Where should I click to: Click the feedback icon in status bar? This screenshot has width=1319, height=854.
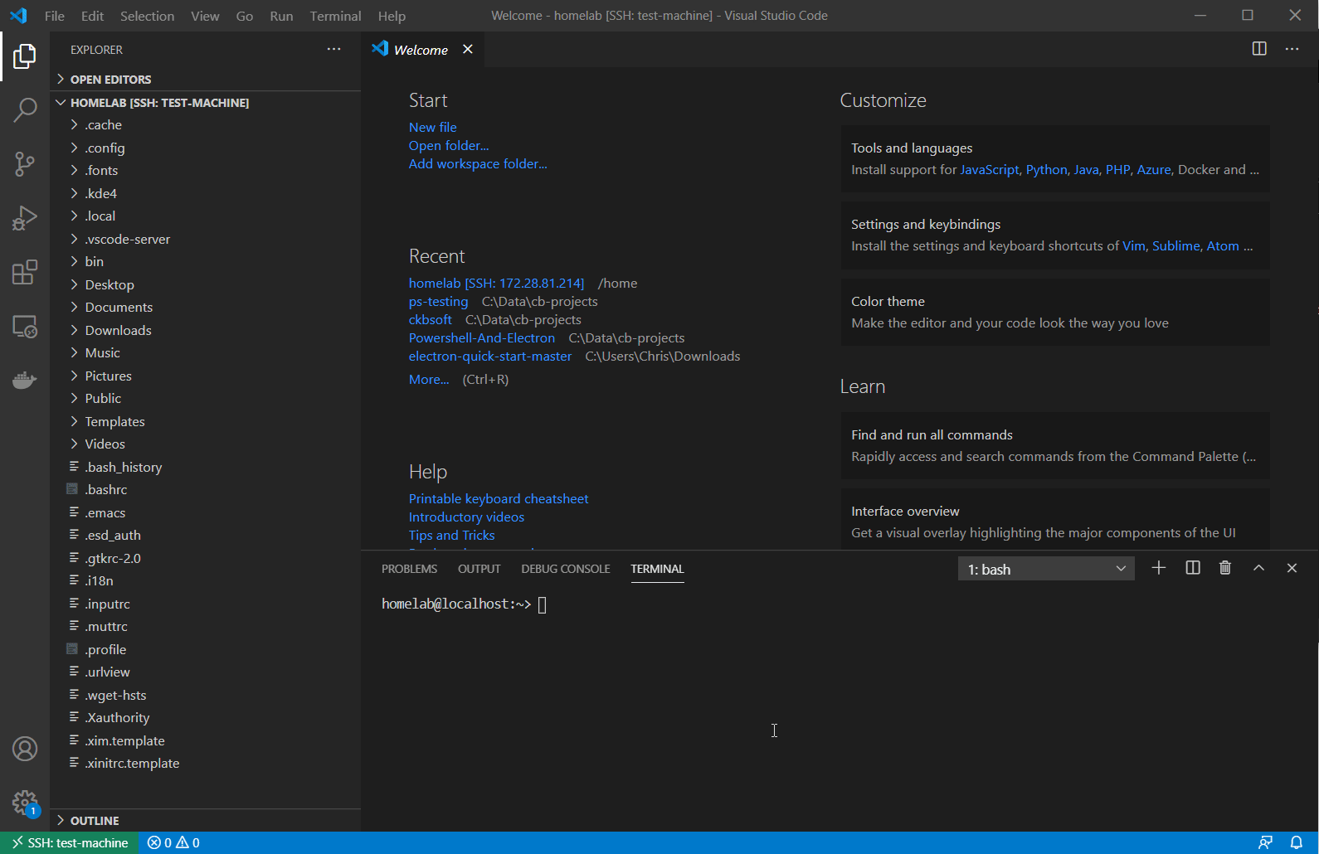(x=1265, y=842)
